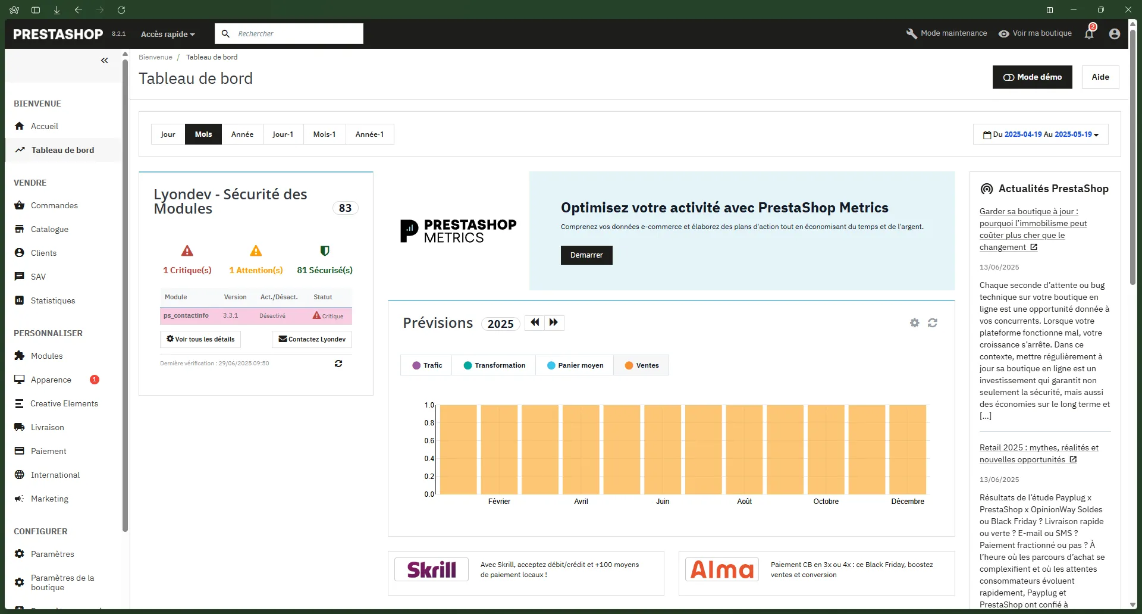The height and width of the screenshot is (614, 1142).
Task: Open Paramètres de la boutique menu
Action: pos(62,582)
